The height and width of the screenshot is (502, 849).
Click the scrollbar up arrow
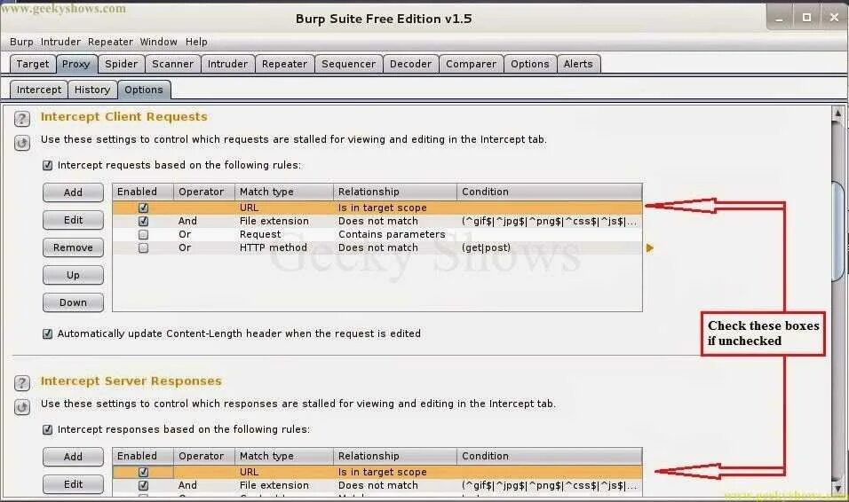point(838,114)
